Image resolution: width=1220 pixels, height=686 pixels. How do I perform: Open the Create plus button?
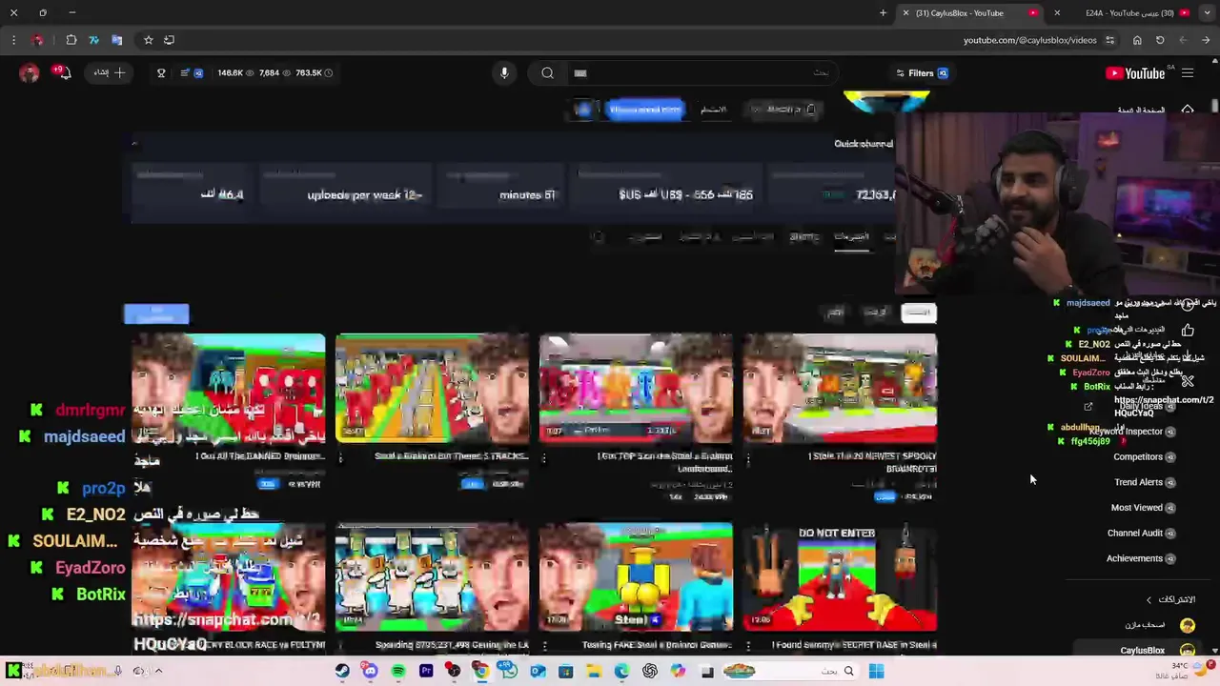[x=110, y=72]
